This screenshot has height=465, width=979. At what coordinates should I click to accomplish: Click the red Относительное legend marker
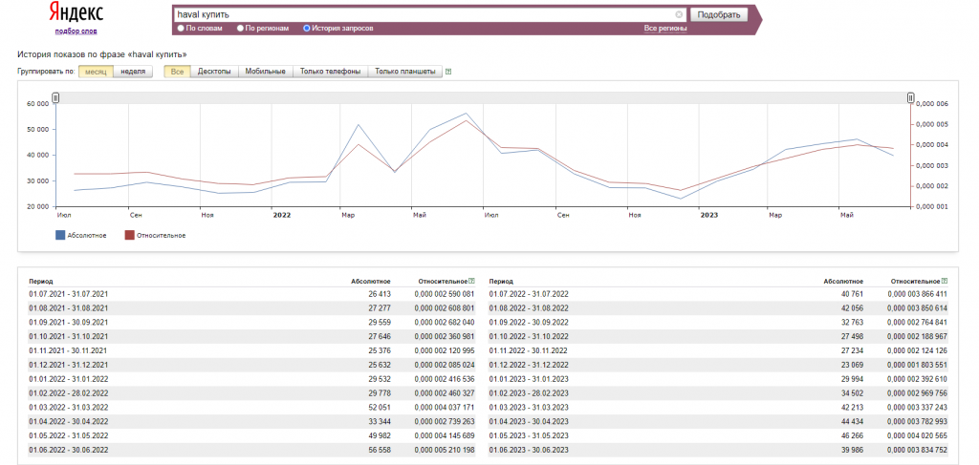coord(130,235)
